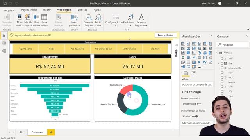Viewport: 250px width, 140px height.
Task: Open Gerenciar funções security dialog
Action: [89, 20]
